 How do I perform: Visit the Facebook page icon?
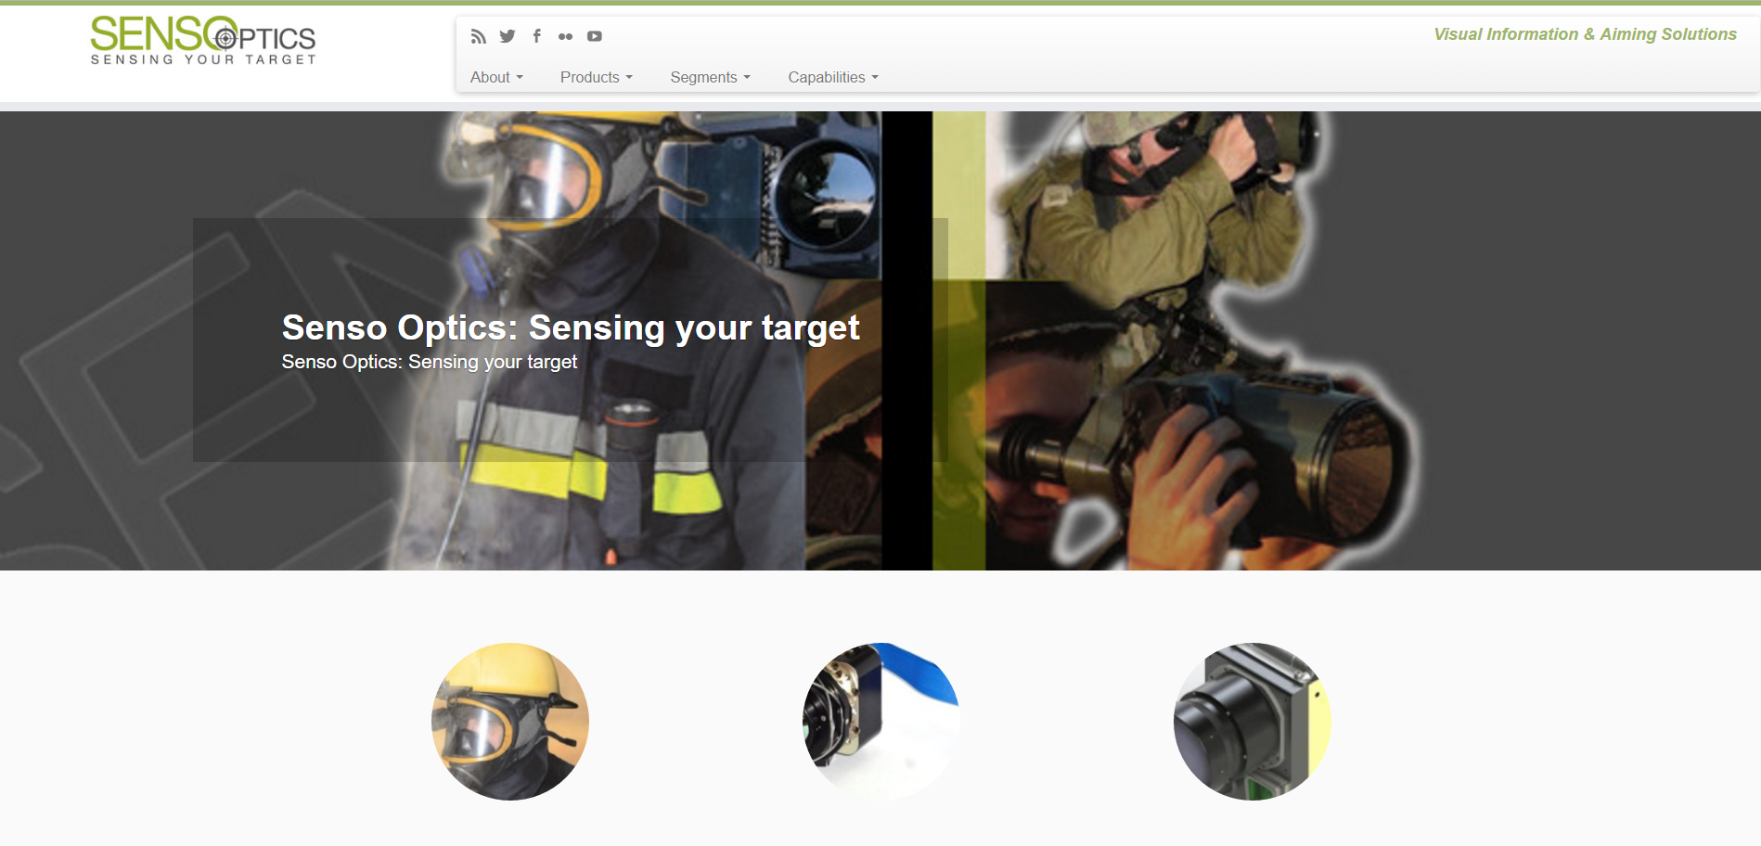point(536,36)
